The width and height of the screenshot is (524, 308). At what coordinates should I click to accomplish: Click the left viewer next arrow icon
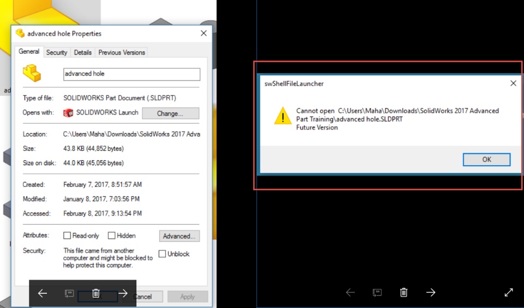coord(123,293)
